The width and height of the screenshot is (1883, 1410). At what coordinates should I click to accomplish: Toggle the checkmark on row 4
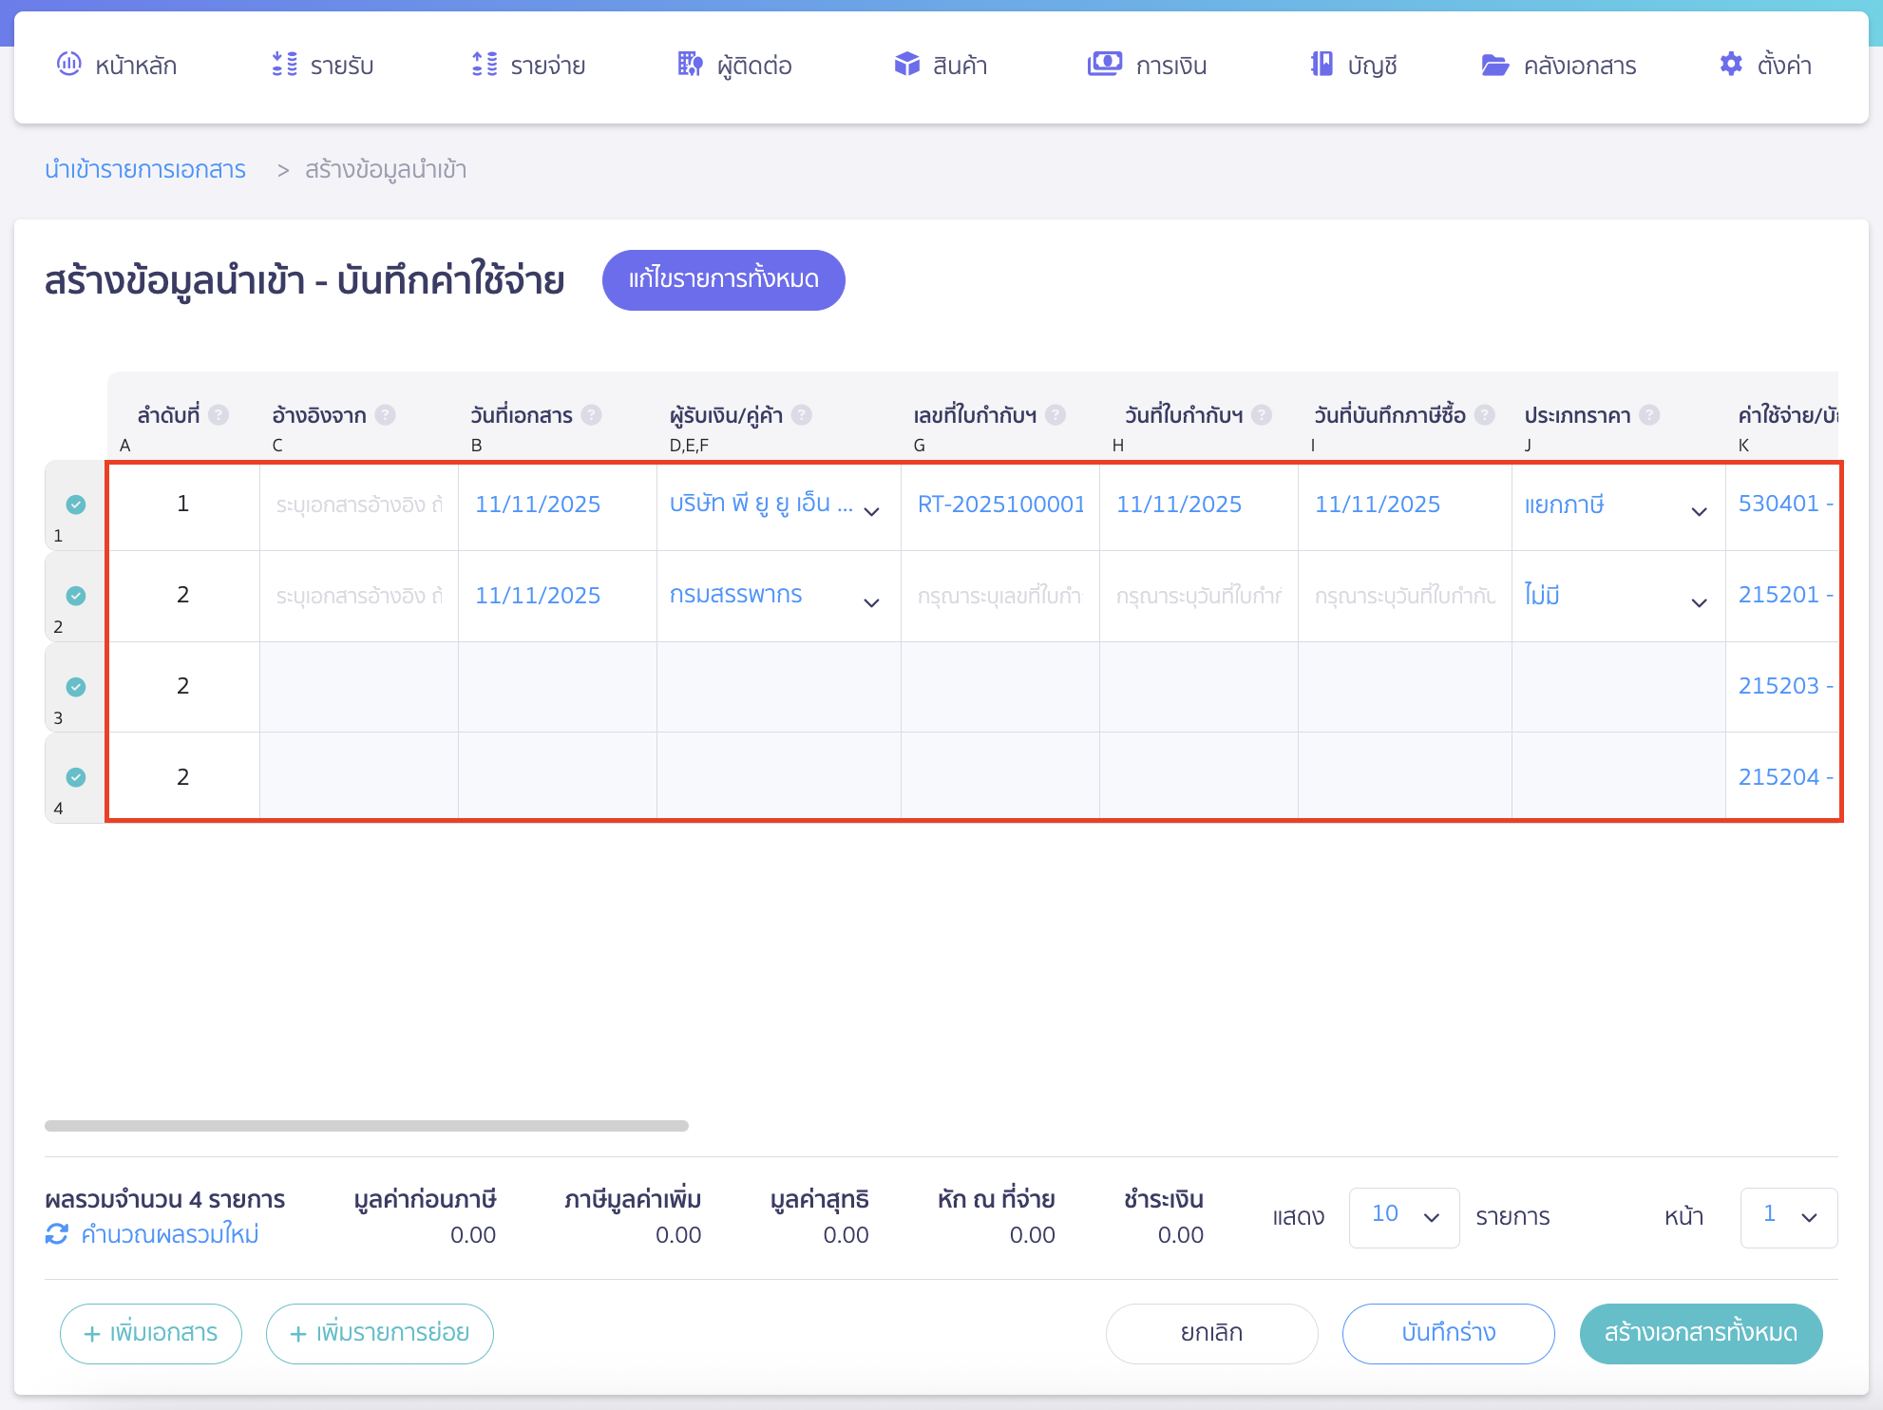point(75,776)
